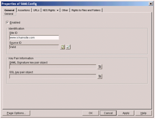Image resolution: width=155 pixels, height=119 pixels.
Task: Click in the Site ID text field
Action: pos(34,37)
